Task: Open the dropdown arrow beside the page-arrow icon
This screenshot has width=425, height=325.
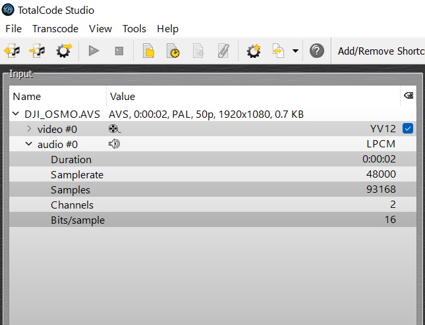Action: 295,51
